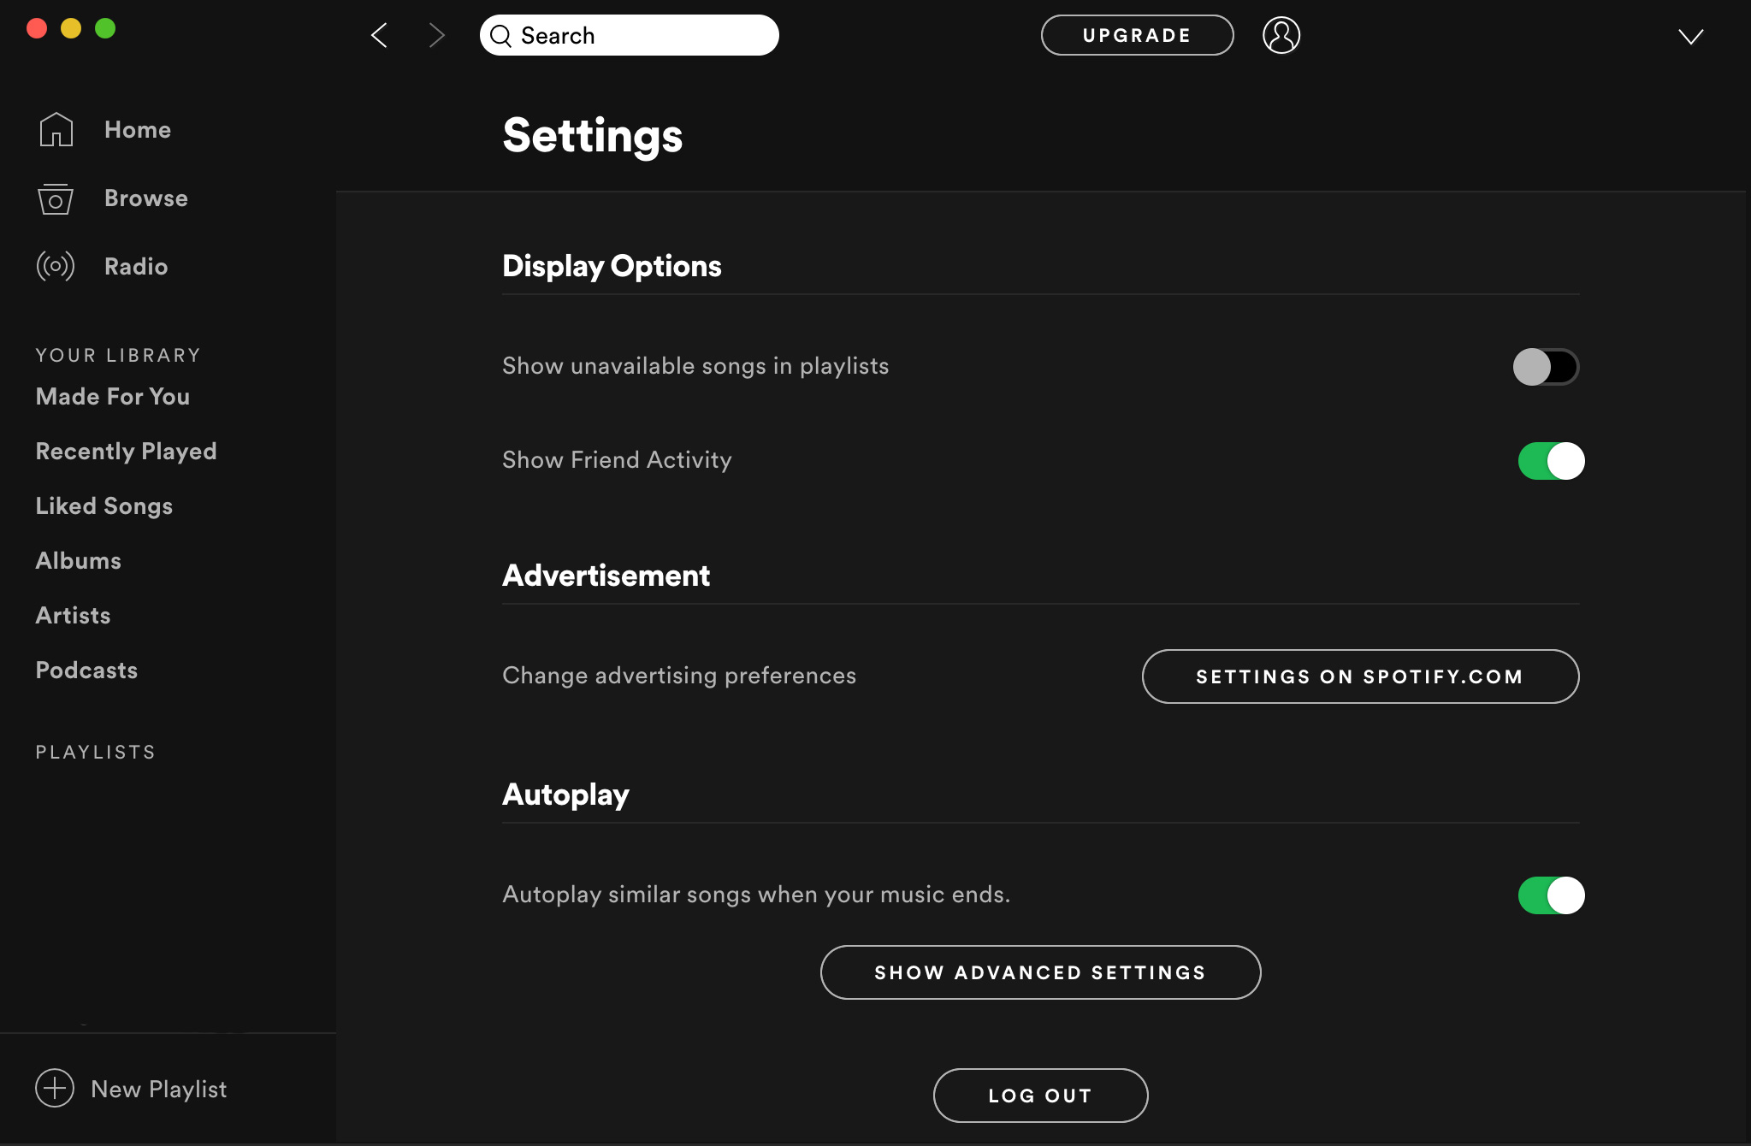The image size is (1751, 1146).
Task: Click the Home navigation icon
Action: click(x=54, y=129)
